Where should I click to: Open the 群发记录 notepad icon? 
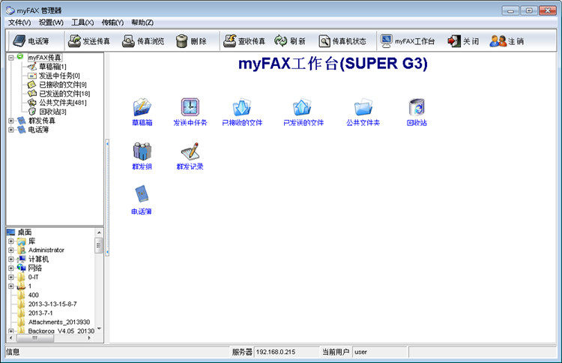[190, 156]
